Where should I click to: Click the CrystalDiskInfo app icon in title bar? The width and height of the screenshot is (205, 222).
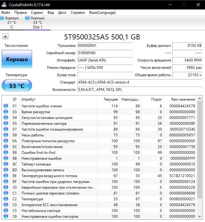(x=4, y=5)
